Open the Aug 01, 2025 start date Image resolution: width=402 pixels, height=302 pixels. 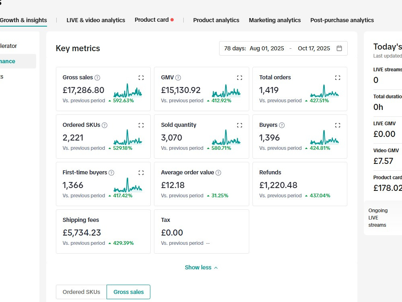[267, 48]
